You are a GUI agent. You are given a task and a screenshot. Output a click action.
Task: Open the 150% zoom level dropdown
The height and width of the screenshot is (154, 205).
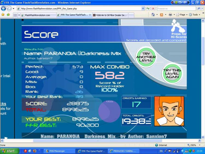coord(200,145)
